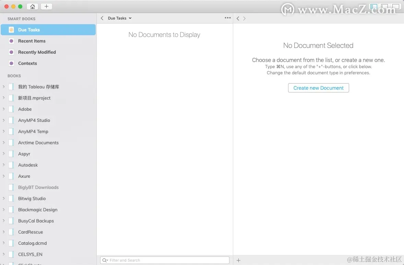Image resolution: width=404 pixels, height=265 pixels.
Task: Expand the CELSYS_EN book
Action: click(4, 254)
